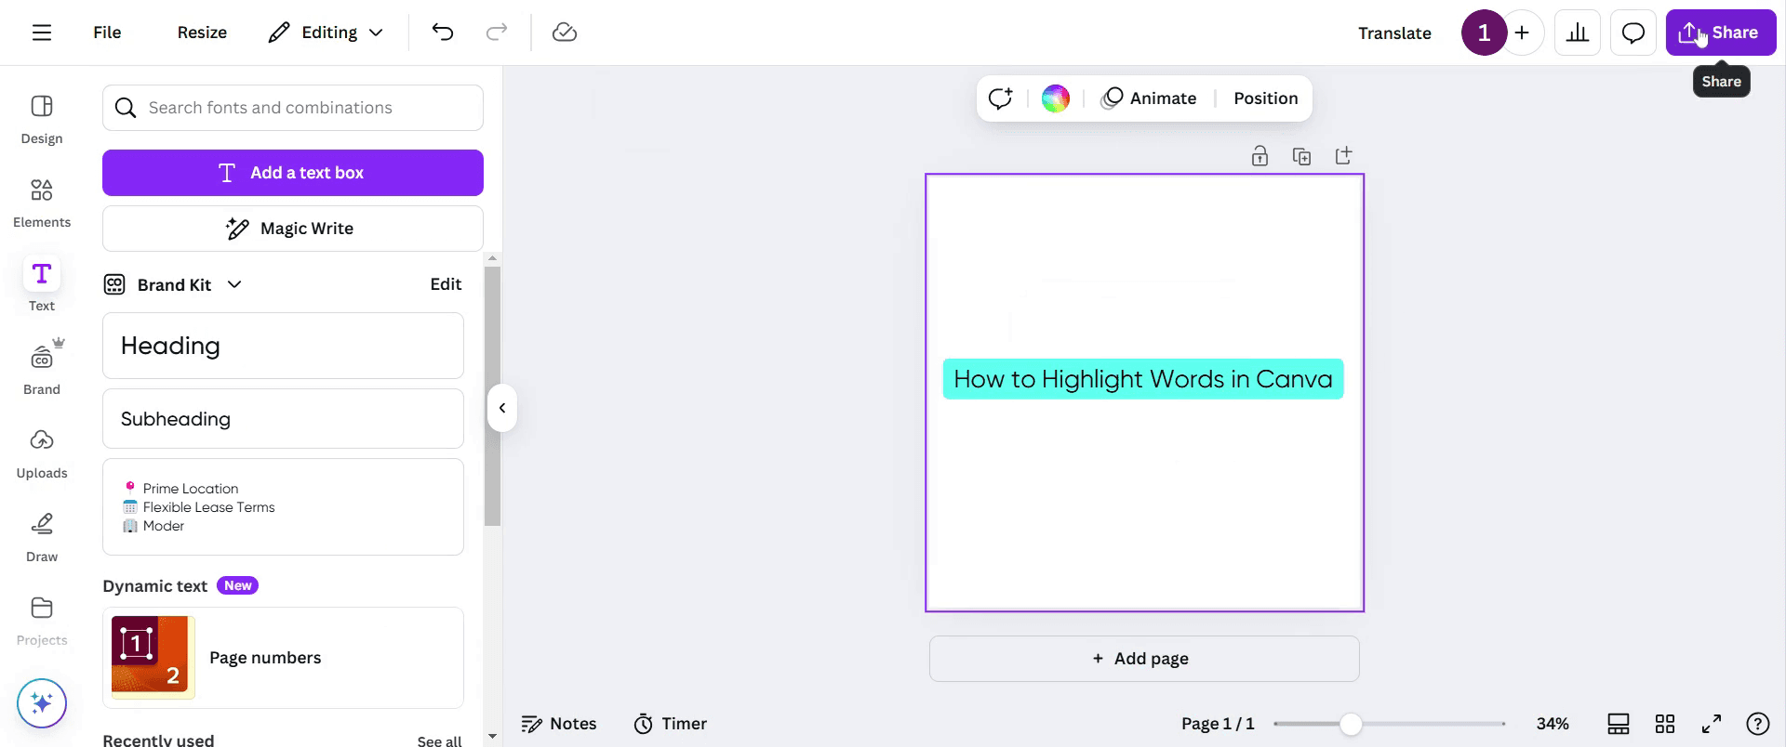Add a new page using top icon
1786x747 pixels.
pos(1343,156)
